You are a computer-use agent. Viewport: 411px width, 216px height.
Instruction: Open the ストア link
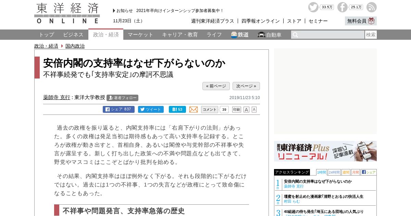point(294,21)
